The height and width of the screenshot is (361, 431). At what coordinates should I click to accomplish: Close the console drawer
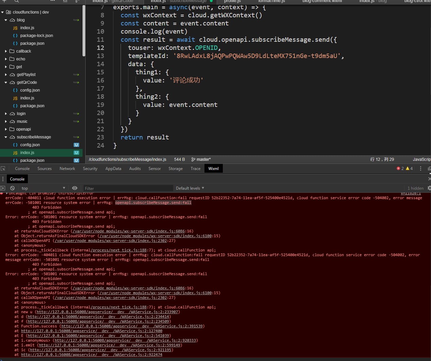point(429,179)
